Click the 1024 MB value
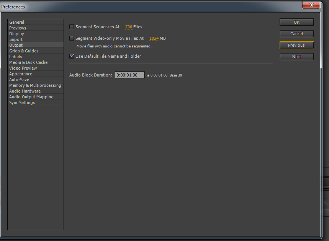Screen dimensions: 329x241 point(154,38)
